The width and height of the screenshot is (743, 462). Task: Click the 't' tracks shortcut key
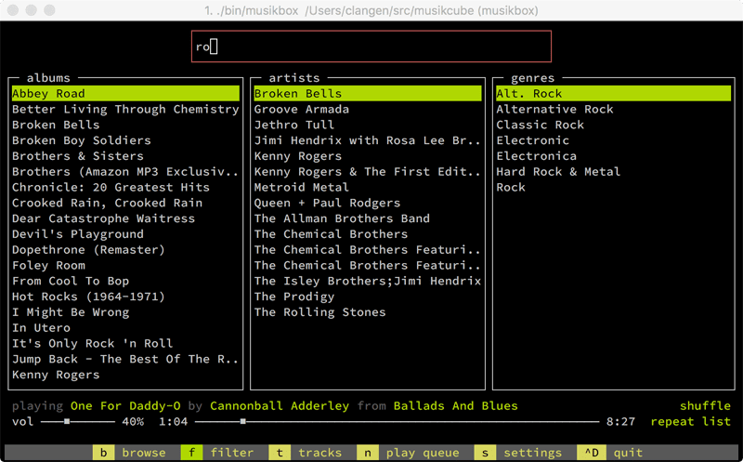coord(280,453)
